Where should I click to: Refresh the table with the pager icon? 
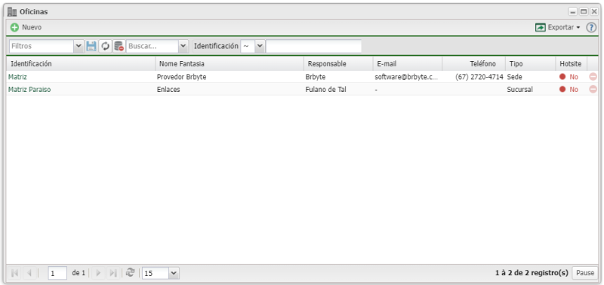130,273
